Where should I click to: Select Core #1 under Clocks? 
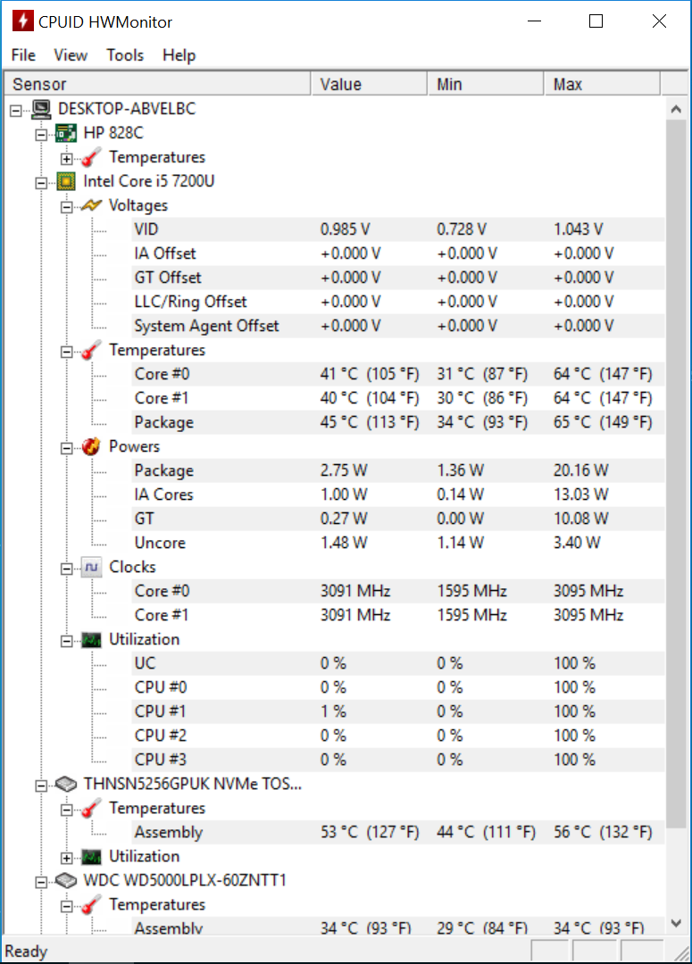pos(398,615)
